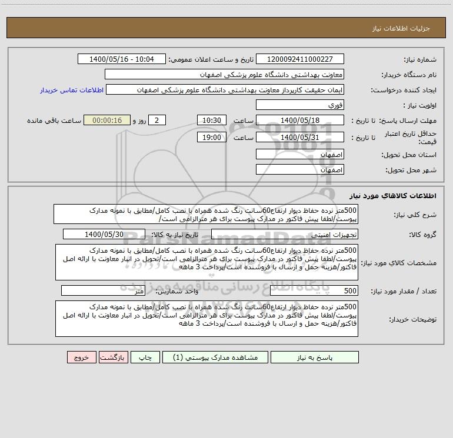Click the شهر محل تحویل label

(x=411, y=170)
